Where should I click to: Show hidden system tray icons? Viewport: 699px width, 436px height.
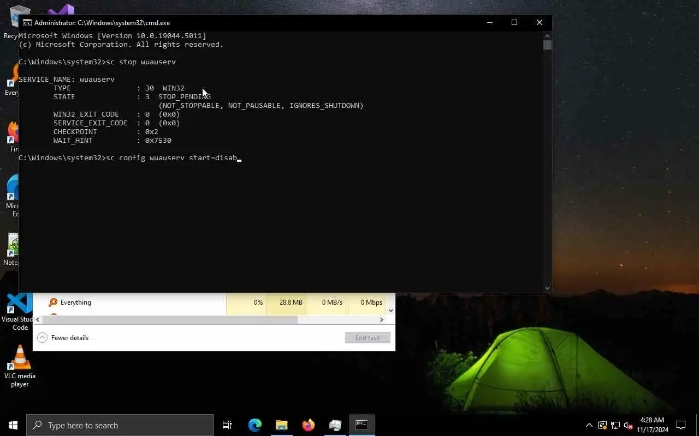[589, 425]
